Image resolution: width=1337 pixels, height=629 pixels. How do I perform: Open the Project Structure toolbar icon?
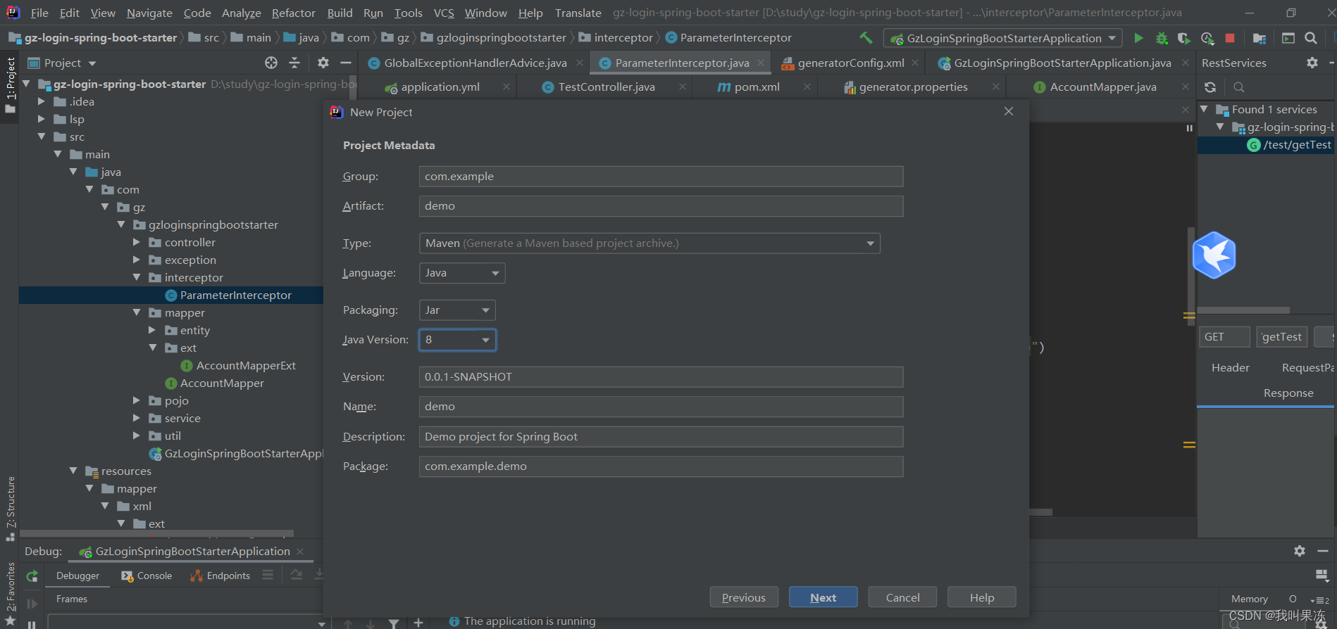click(1260, 38)
